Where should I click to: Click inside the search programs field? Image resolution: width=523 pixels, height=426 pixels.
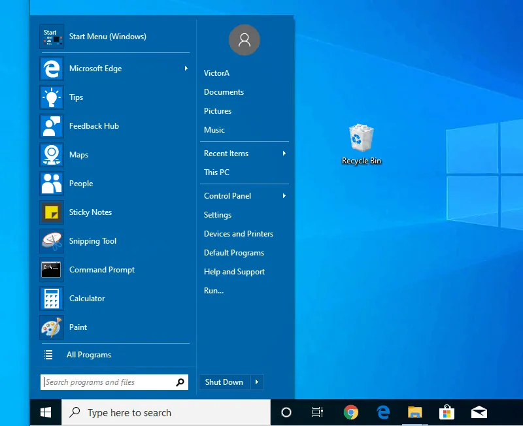click(x=108, y=382)
